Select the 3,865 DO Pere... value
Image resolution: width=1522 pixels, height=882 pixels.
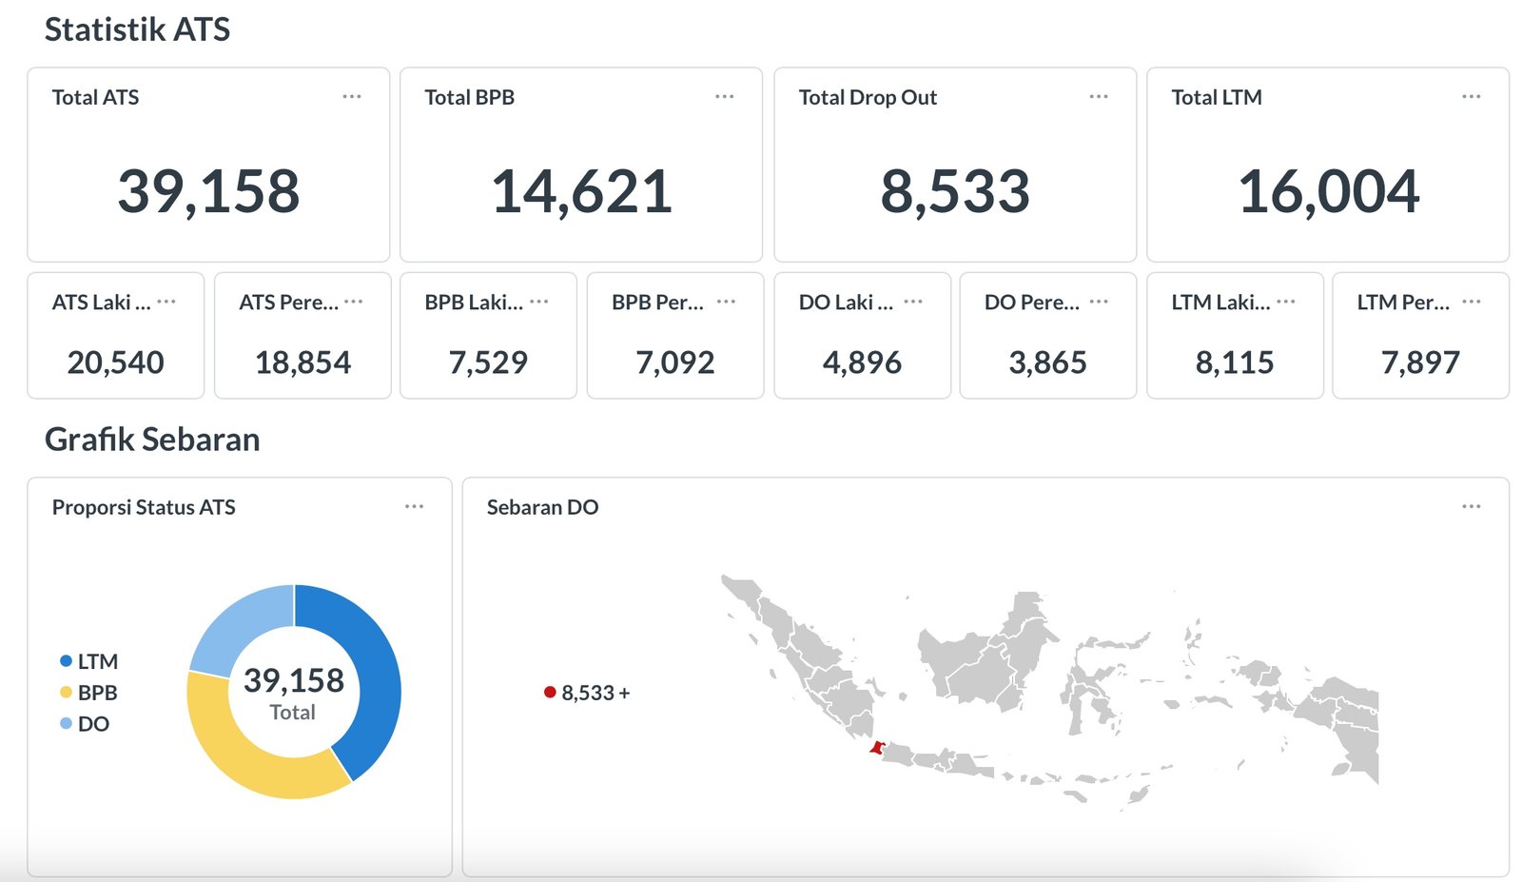tap(1047, 363)
